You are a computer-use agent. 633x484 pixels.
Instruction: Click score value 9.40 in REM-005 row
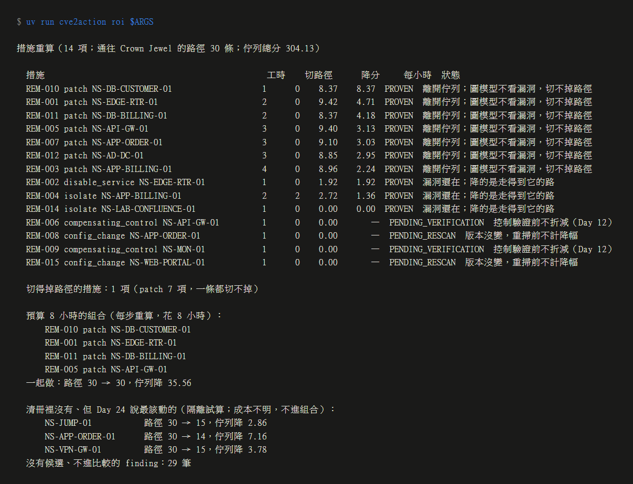click(328, 129)
